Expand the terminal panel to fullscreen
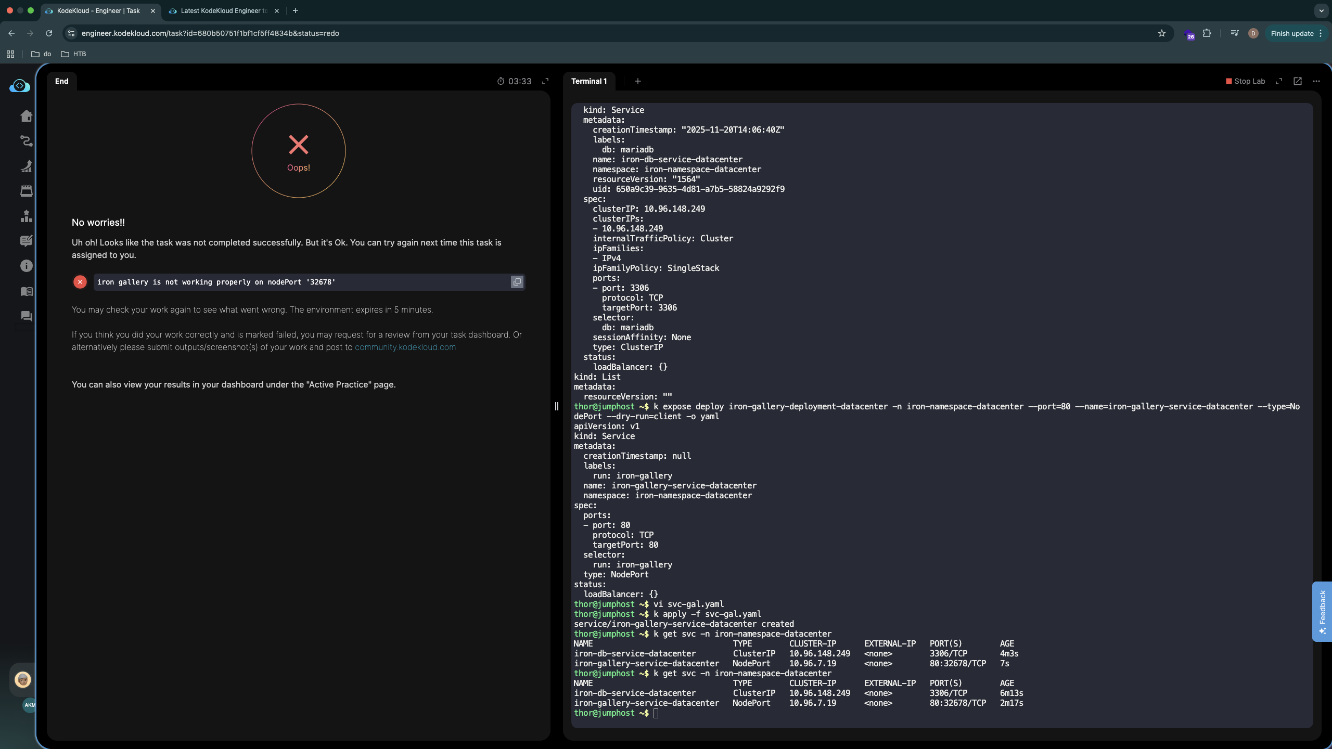The width and height of the screenshot is (1332, 749). [1279, 81]
